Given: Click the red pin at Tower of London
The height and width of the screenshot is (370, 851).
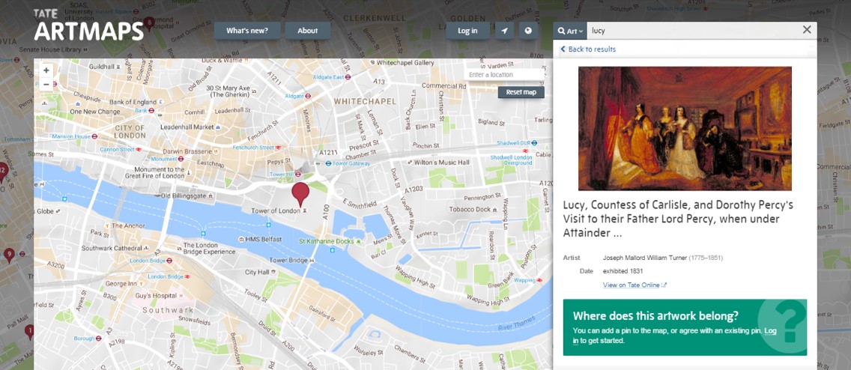Looking at the screenshot, I should pos(300,194).
